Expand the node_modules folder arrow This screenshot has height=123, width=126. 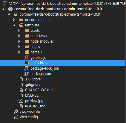[x=19, y=41]
